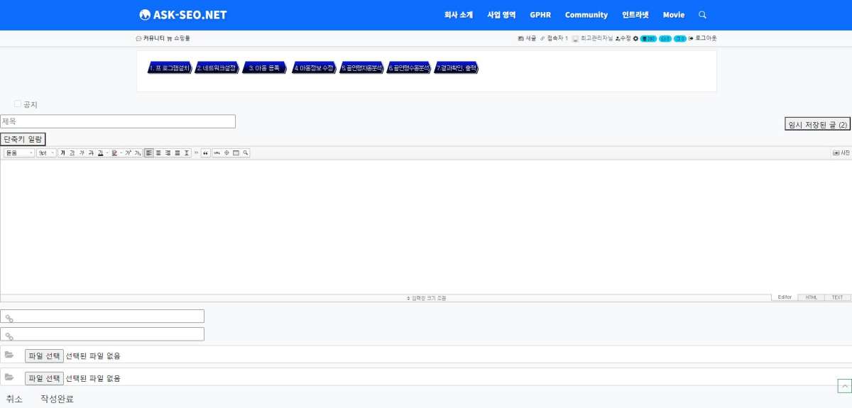Switch to the Editor mode tab

785,297
